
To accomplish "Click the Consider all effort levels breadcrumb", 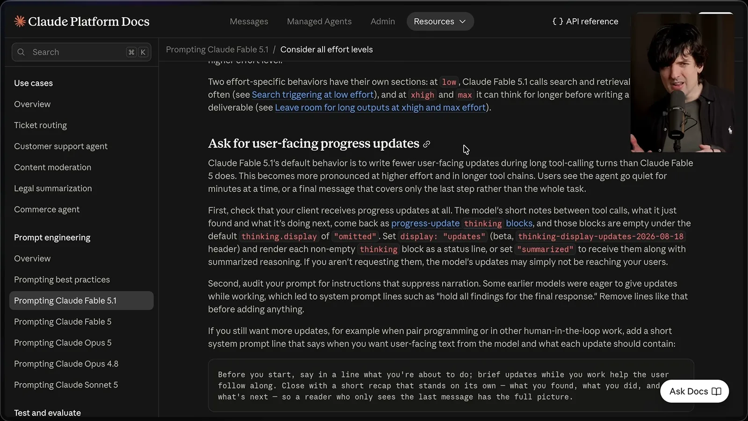I will (x=326, y=50).
